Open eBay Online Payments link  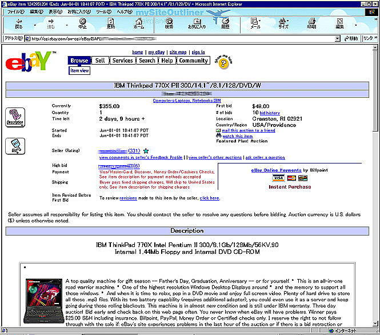(x=276, y=170)
